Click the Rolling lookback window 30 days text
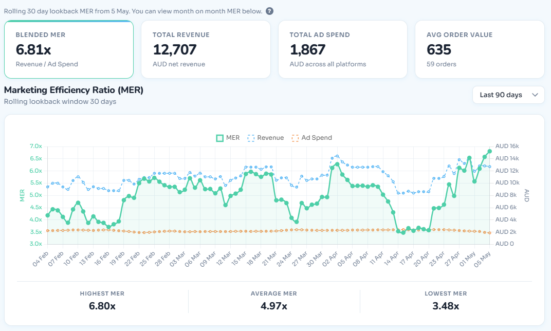The image size is (551, 331). (60, 102)
